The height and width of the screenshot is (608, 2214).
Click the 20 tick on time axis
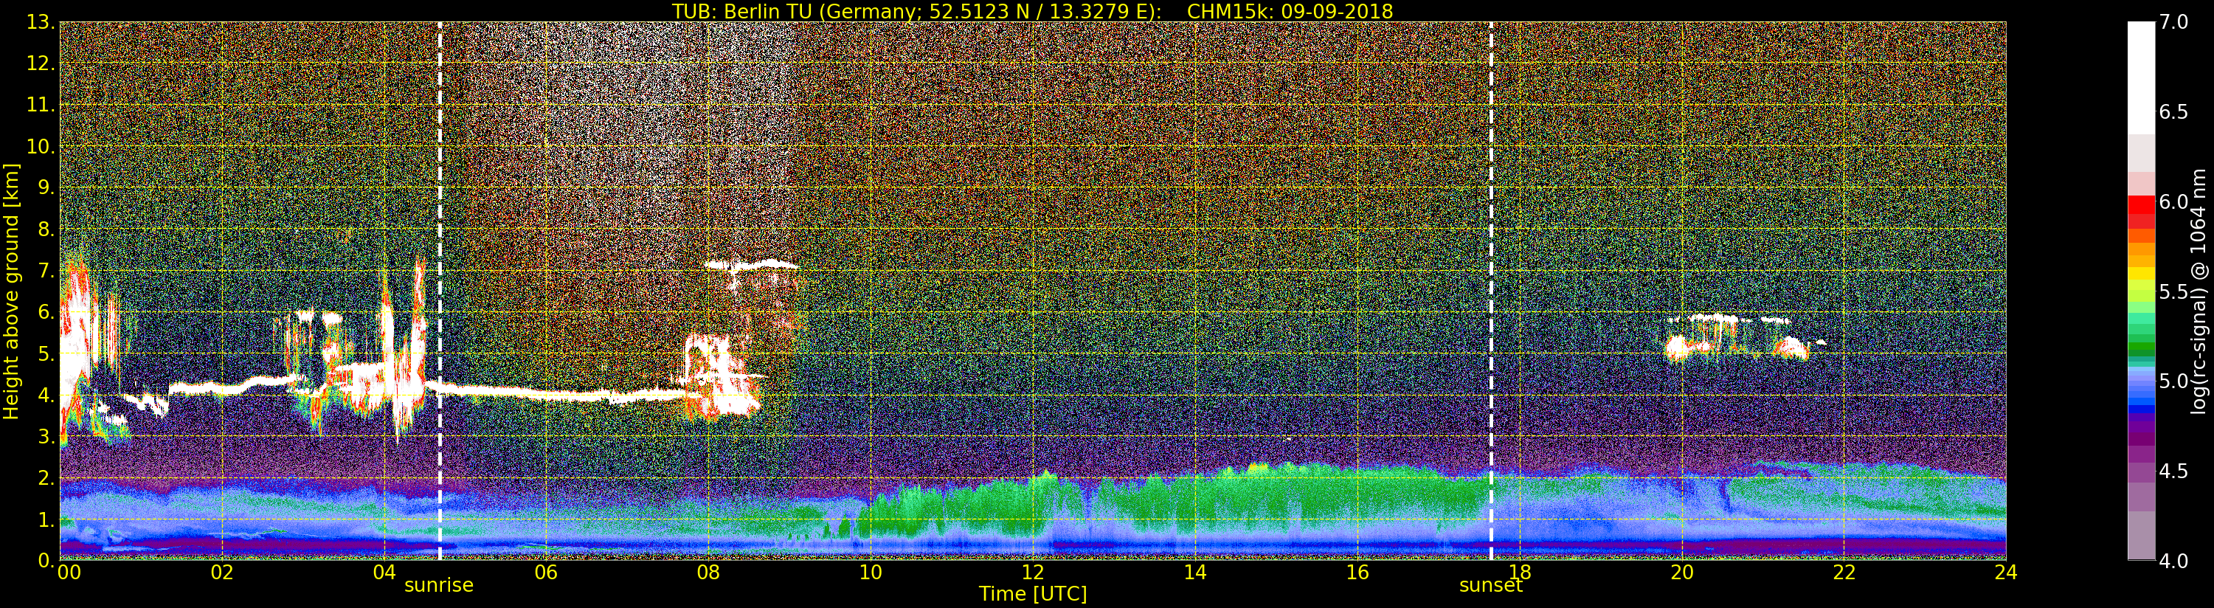coord(1682,571)
